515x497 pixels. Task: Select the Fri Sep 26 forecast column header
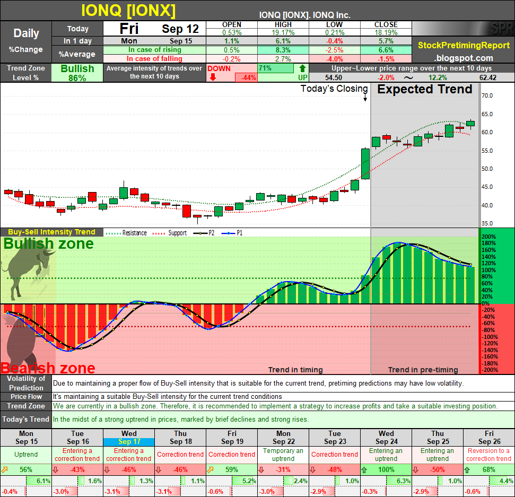tap(489, 438)
